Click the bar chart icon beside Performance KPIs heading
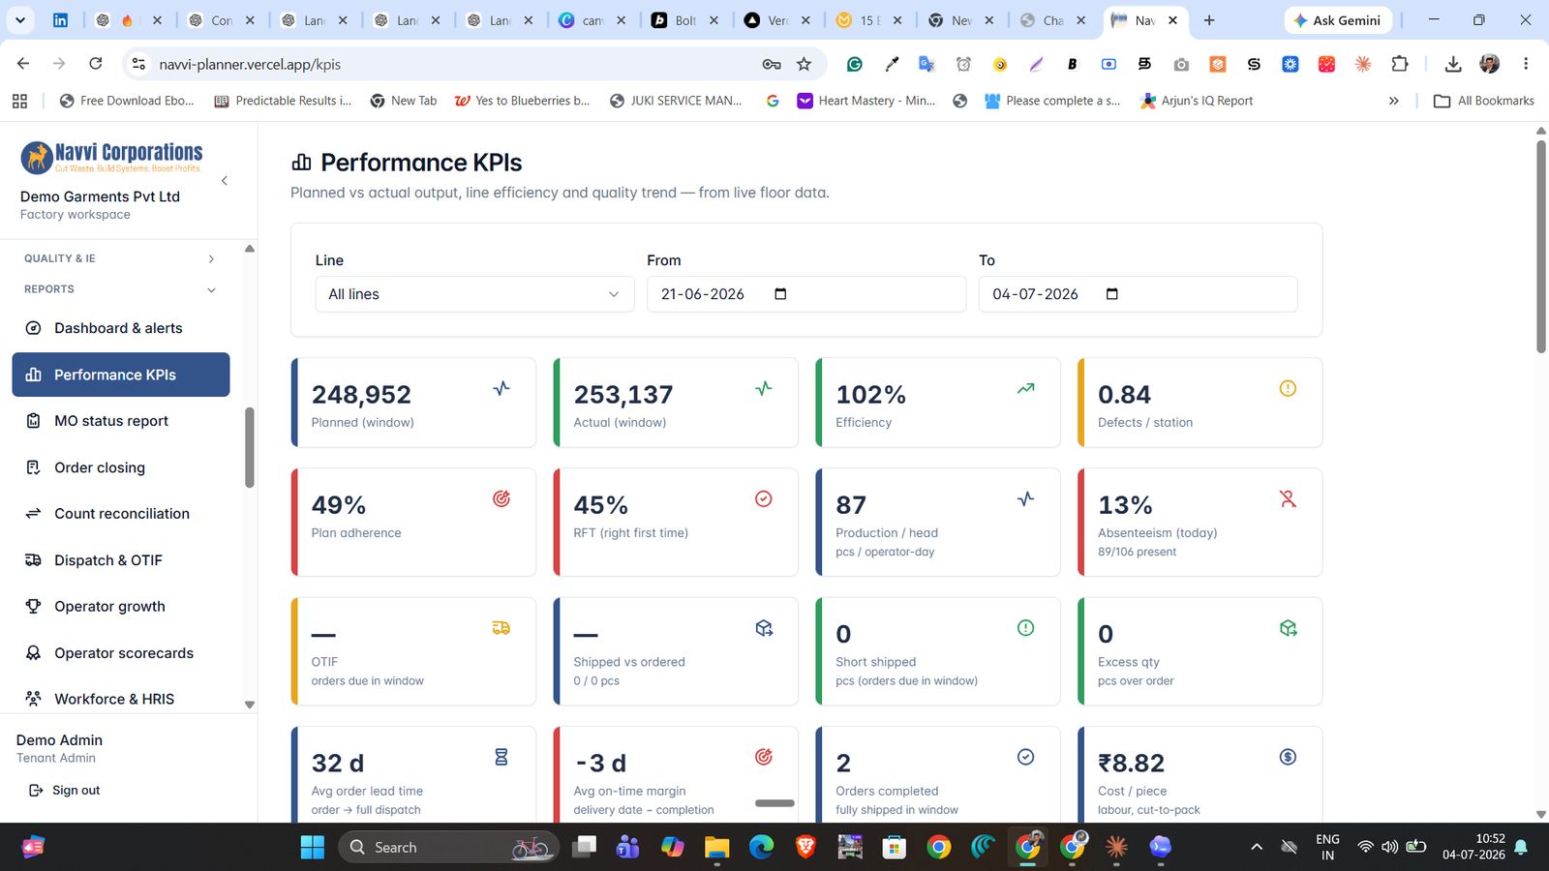The image size is (1549, 871). [301, 163]
